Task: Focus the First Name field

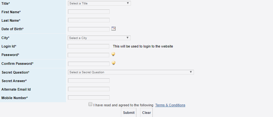Action: (x=89, y=12)
